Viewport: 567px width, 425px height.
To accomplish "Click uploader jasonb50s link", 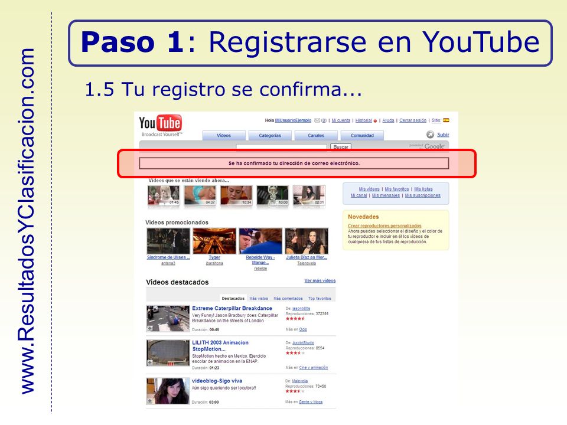I will [x=301, y=309].
